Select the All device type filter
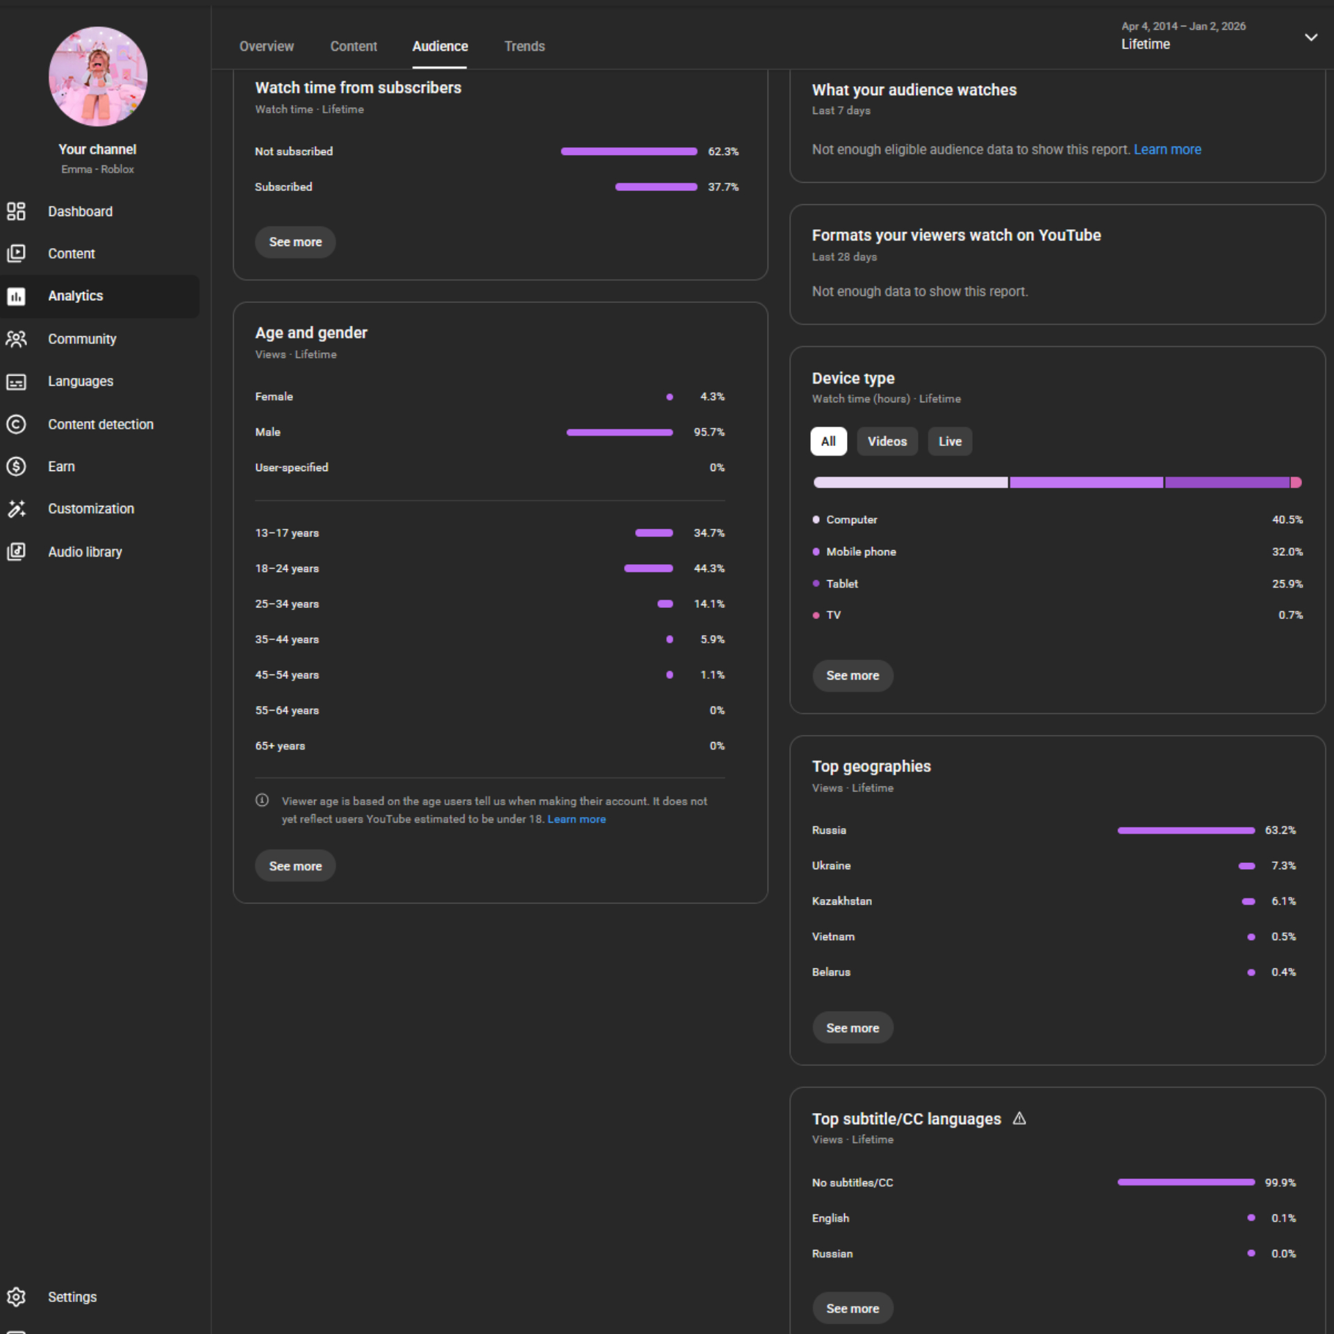Screen dimensions: 1334x1334 [x=828, y=441]
